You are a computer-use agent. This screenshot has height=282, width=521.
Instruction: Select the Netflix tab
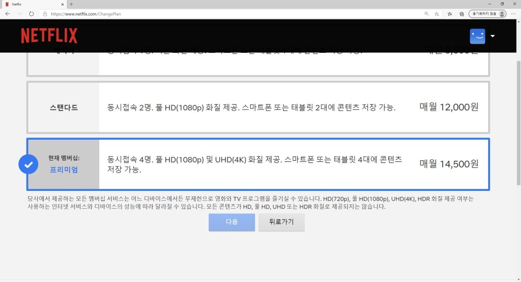point(34,4)
